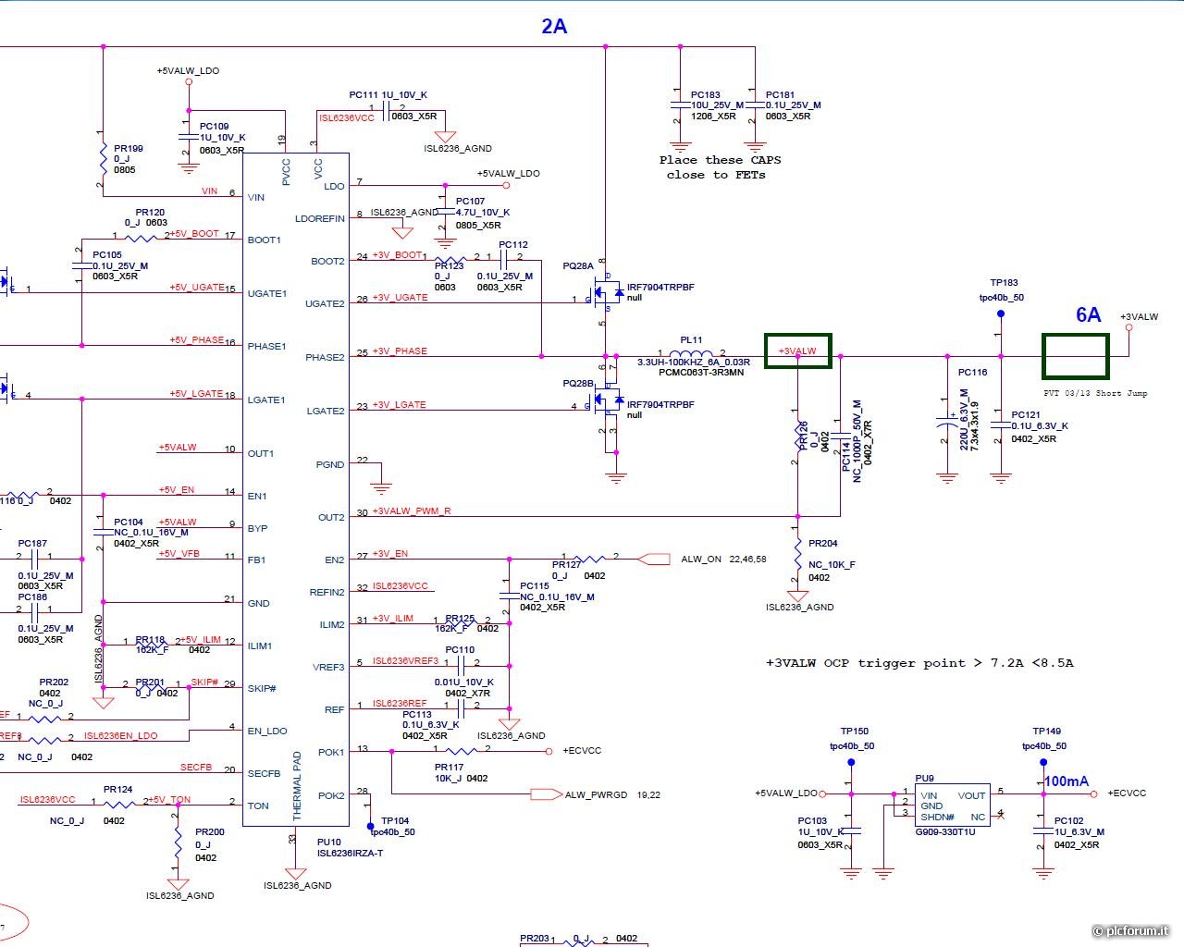Viewport: 1184px width, 947px height.
Task: Click the +3VALW_PWM_R net label
Action: click(x=412, y=511)
